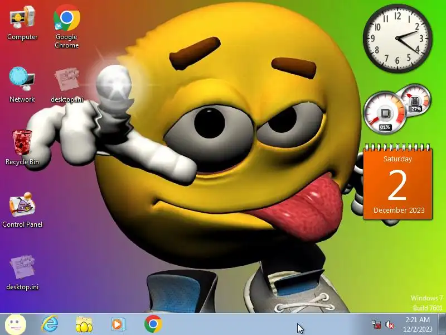Click the RAM dial showing 27%
The height and width of the screenshot is (335, 446).
pyautogui.click(x=415, y=100)
